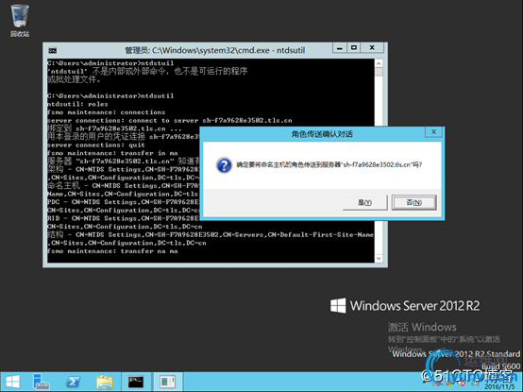The height and width of the screenshot is (392, 523).
Task: Maximize the cmd.exe ntdsutil window
Action: tap(354, 48)
